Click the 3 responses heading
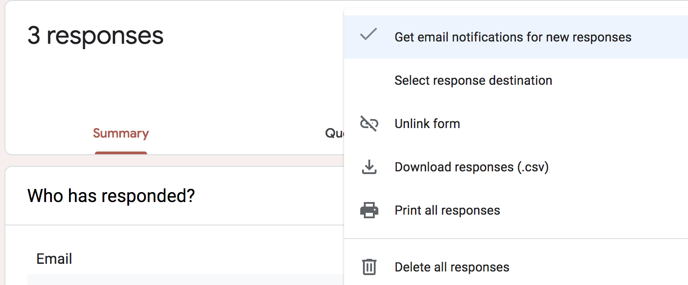 pos(95,36)
